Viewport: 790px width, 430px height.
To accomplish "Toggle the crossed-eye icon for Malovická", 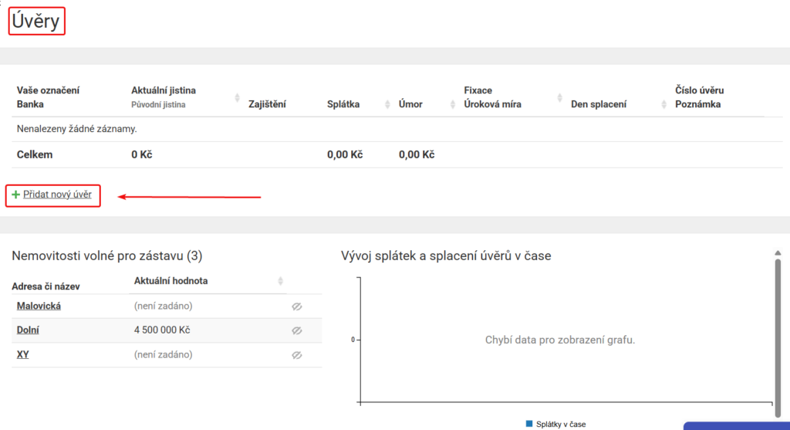I will pyautogui.click(x=296, y=306).
